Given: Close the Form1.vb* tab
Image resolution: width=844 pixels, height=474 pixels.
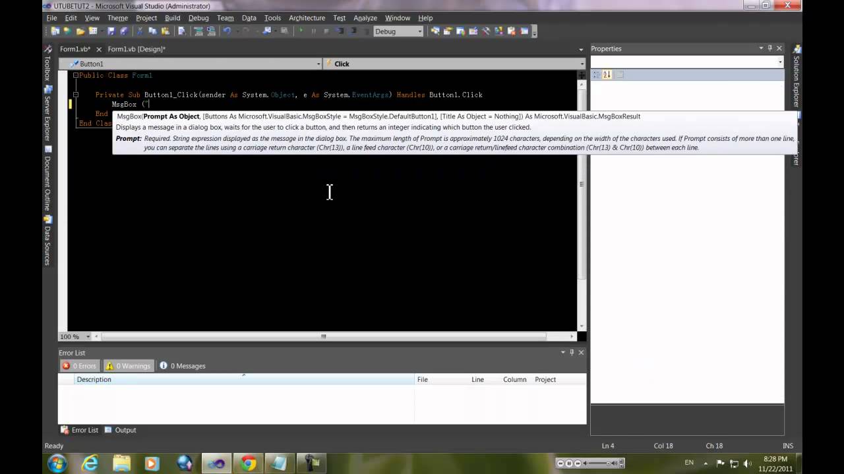Looking at the screenshot, I should click(99, 49).
